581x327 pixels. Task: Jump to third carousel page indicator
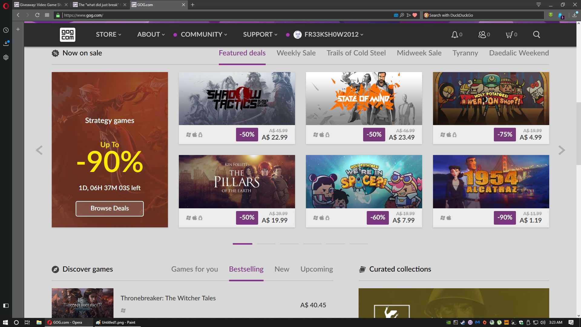tap(289, 244)
